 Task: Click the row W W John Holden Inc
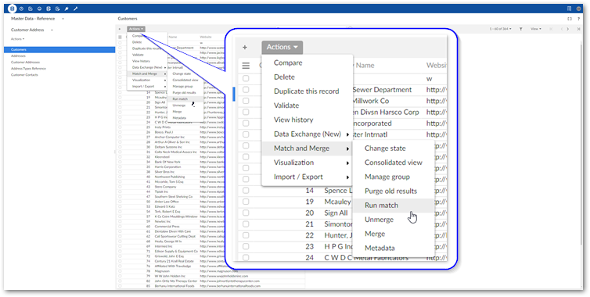pyautogui.click(x=210, y=276)
